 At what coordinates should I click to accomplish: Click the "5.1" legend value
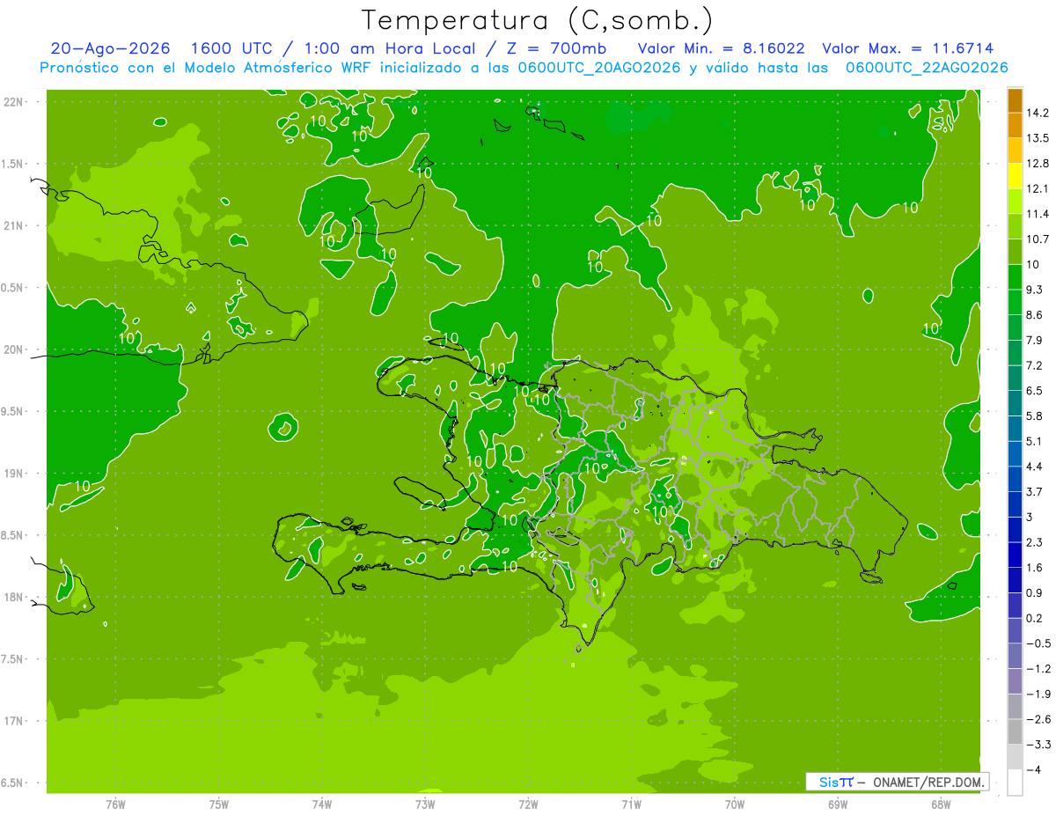[1035, 441]
